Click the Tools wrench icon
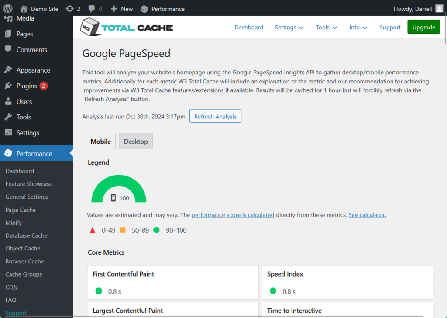 (8, 117)
